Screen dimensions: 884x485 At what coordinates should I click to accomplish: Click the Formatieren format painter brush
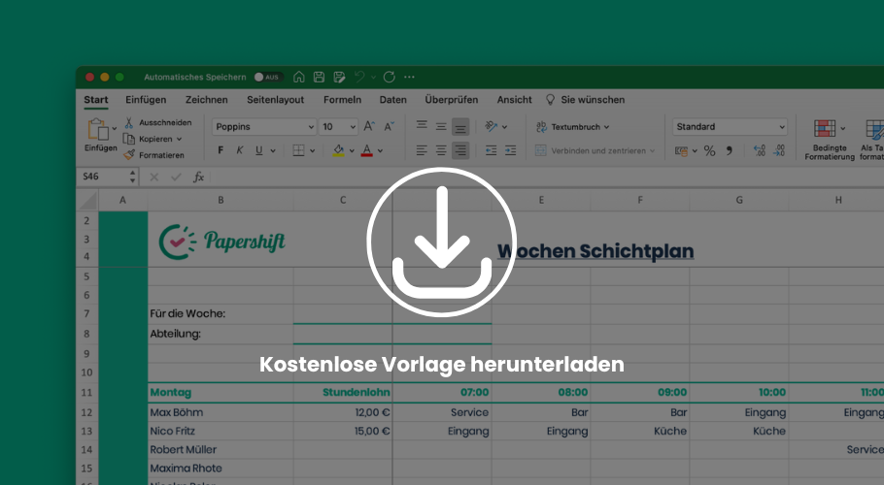pos(129,154)
